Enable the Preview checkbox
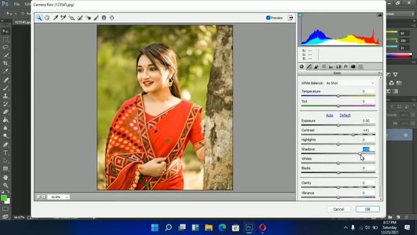Viewport: 417px width, 235px height. point(268,18)
